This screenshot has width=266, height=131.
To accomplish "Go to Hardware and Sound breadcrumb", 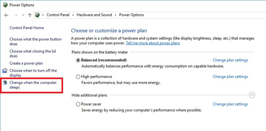I will pos(94,15).
